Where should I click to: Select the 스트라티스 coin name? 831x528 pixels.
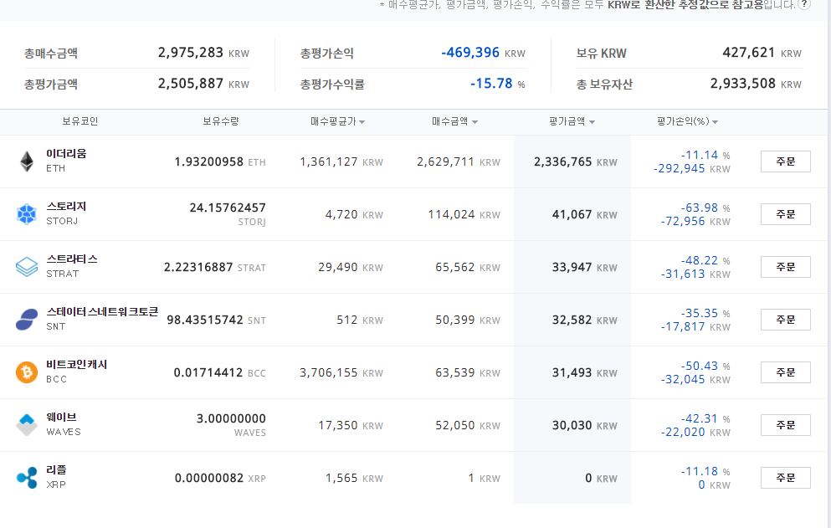[72, 259]
